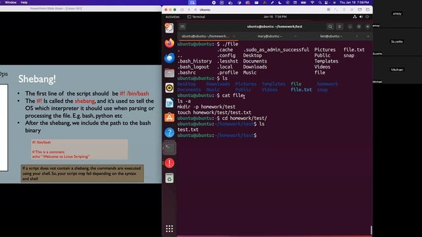This screenshot has height=237, width=422.
Task: Close the ken@ubuntu terminal tab
Action: click(x=357, y=36)
